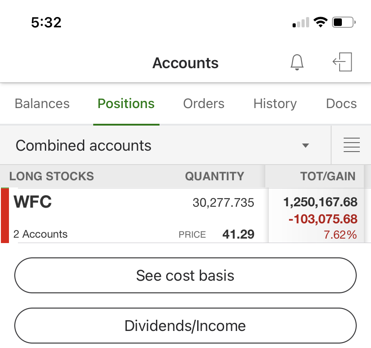Viewport: 371px width, 348px height.
Task: Sort by the QUANTITY column header
Action: coord(215,176)
